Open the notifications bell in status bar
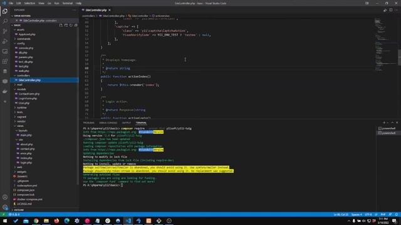 click(x=396, y=214)
